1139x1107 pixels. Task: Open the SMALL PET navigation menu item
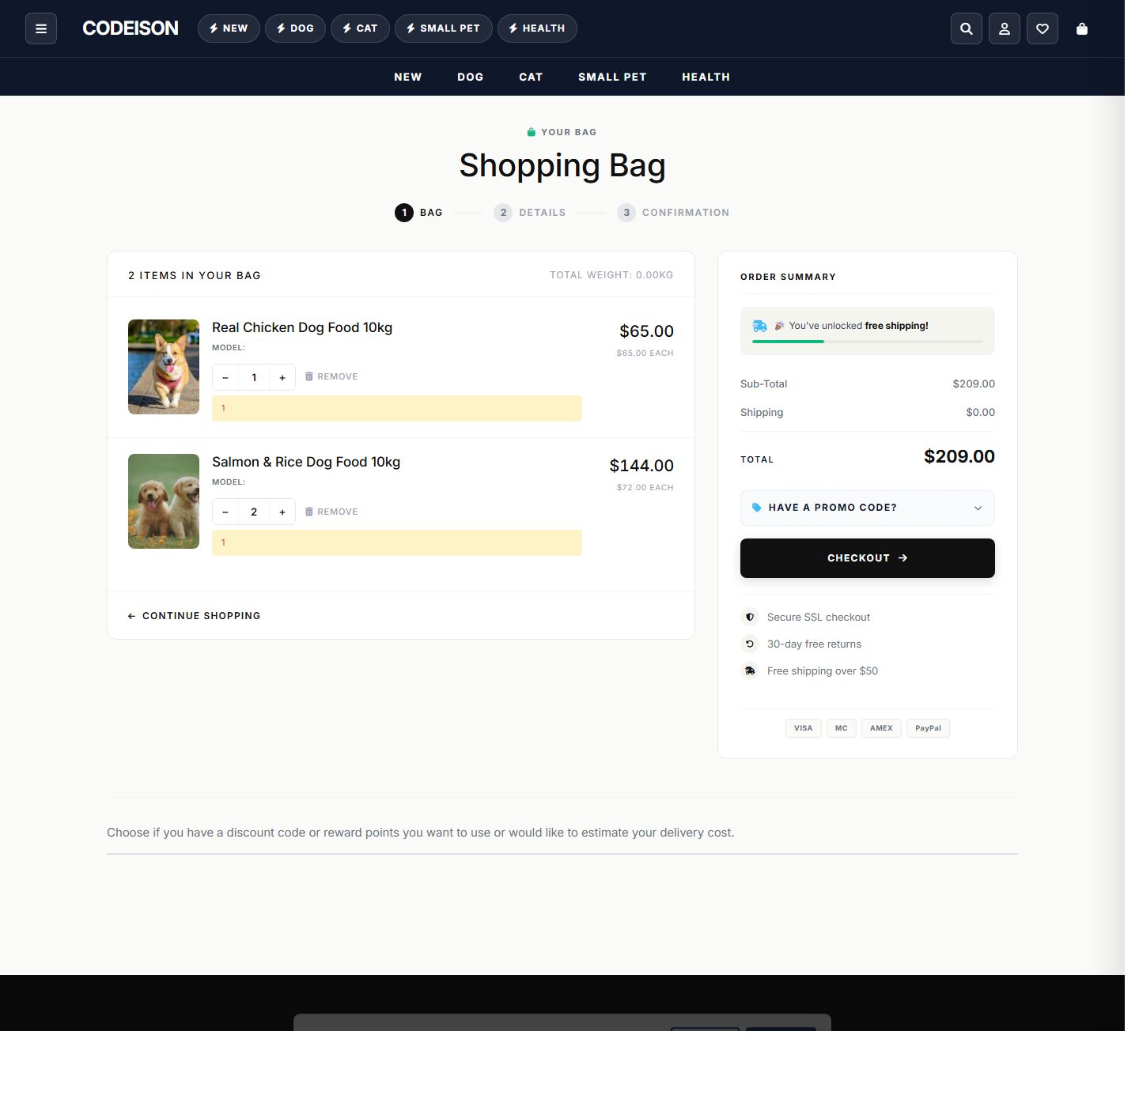point(612,77)
